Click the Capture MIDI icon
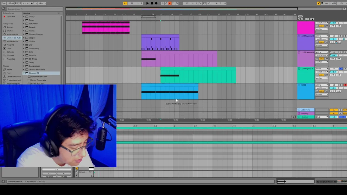347x195 pixels. 173,3
